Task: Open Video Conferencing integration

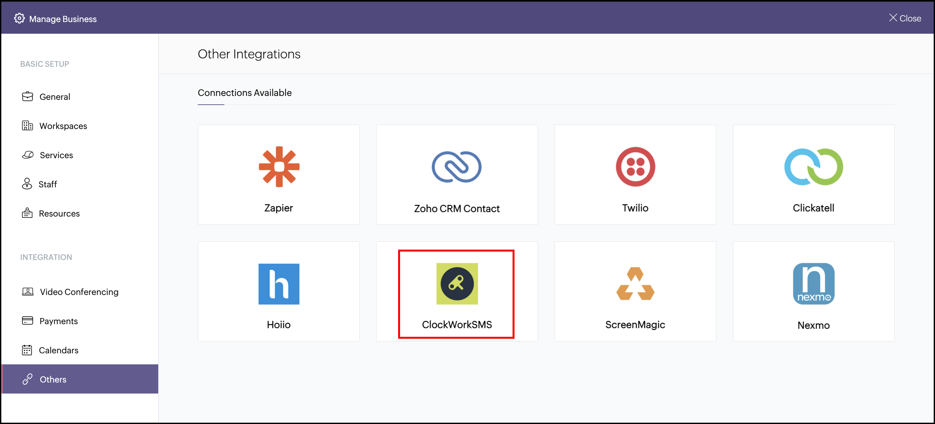Action: (79, 292)
